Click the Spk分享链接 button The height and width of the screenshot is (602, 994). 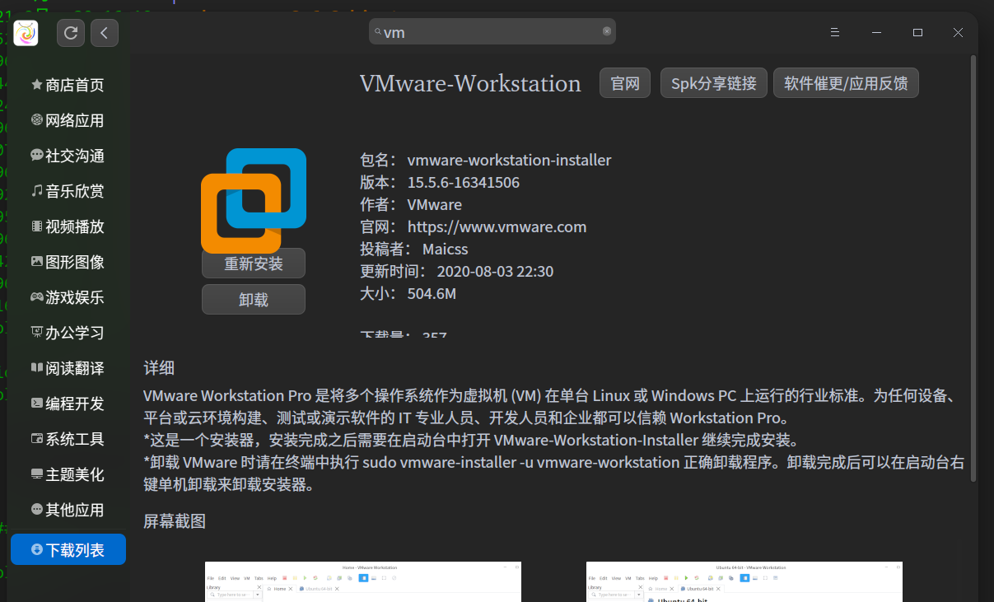pyautogui.click(x=714, y=83)
